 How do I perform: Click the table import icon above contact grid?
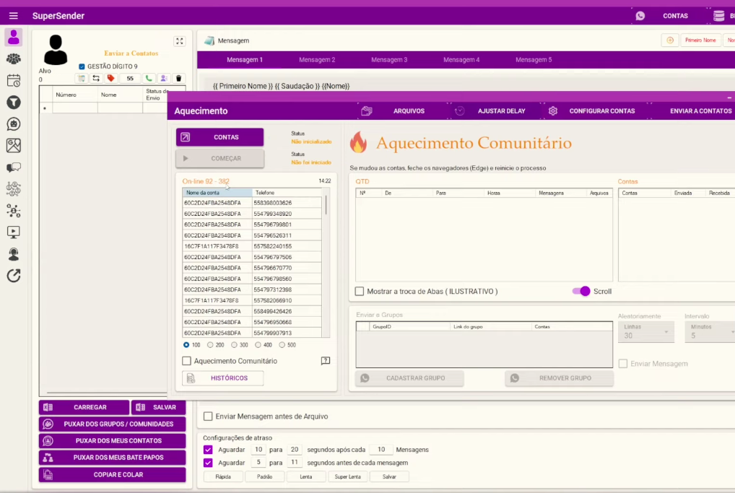[x=82, y=78]
